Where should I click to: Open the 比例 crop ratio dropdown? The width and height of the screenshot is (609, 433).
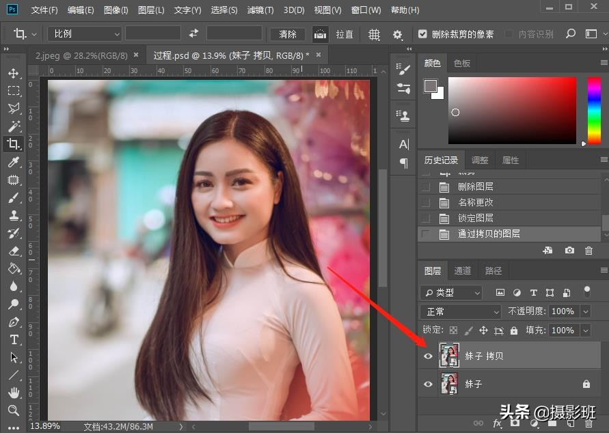[85, 33]
